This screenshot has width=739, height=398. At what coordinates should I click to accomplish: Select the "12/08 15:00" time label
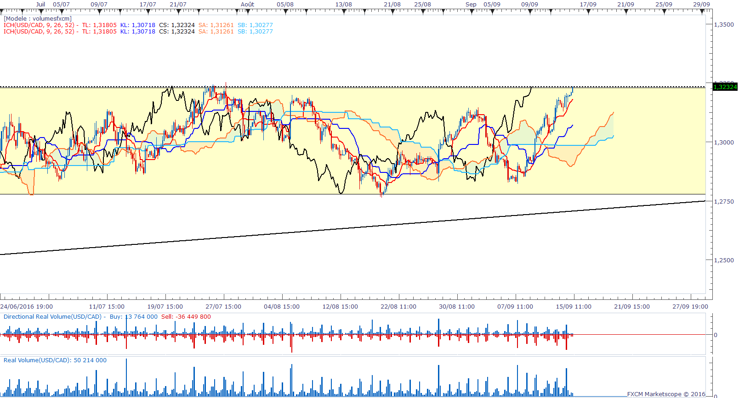click(340, 307)
